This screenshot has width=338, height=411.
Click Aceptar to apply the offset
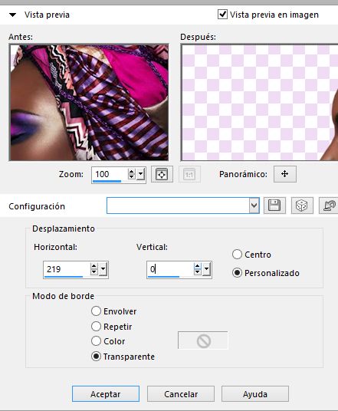tap(106, 393)
